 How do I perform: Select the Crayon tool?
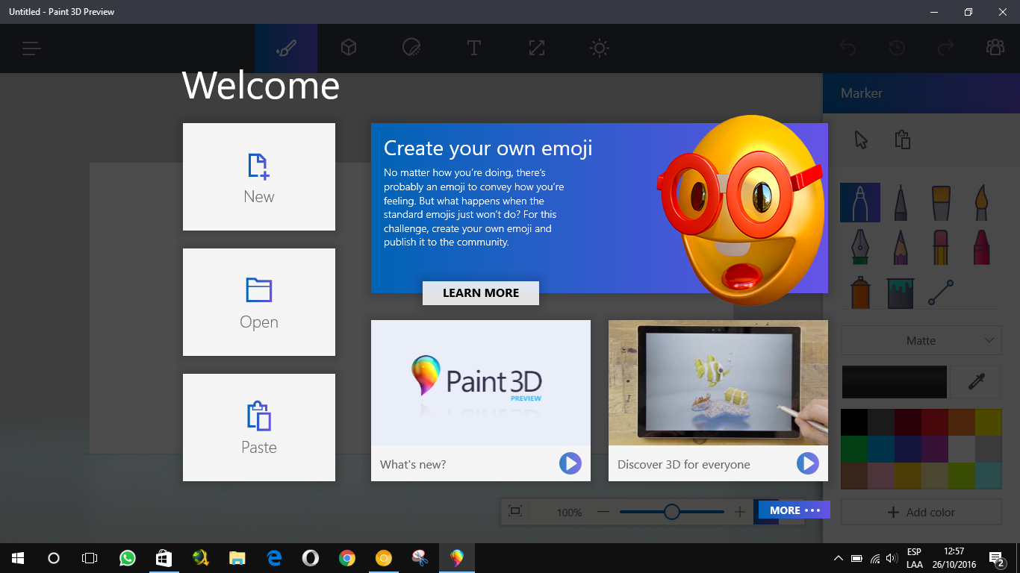(980, 247)
